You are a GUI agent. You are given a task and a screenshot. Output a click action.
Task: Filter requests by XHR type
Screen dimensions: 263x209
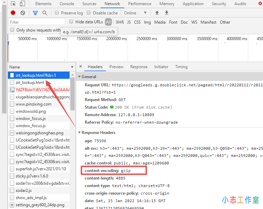[120, 22]
